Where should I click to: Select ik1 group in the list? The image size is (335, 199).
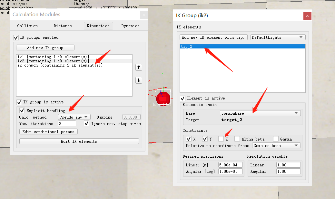click(74, 57)
